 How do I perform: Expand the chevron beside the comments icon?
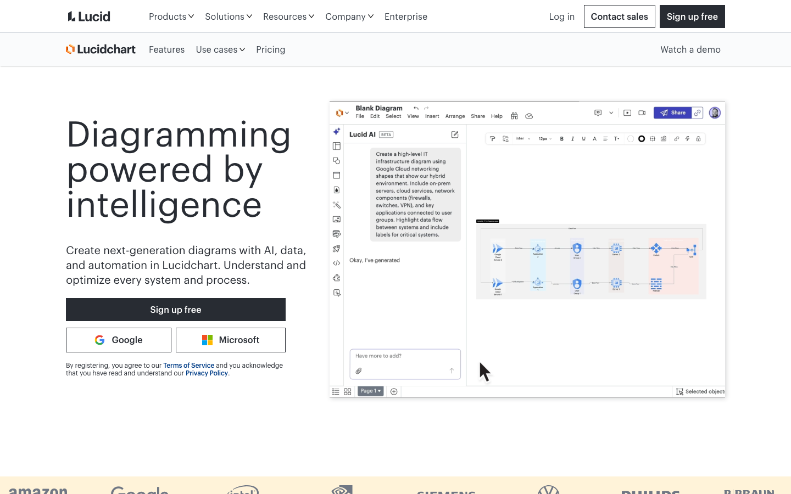(611, 113)
